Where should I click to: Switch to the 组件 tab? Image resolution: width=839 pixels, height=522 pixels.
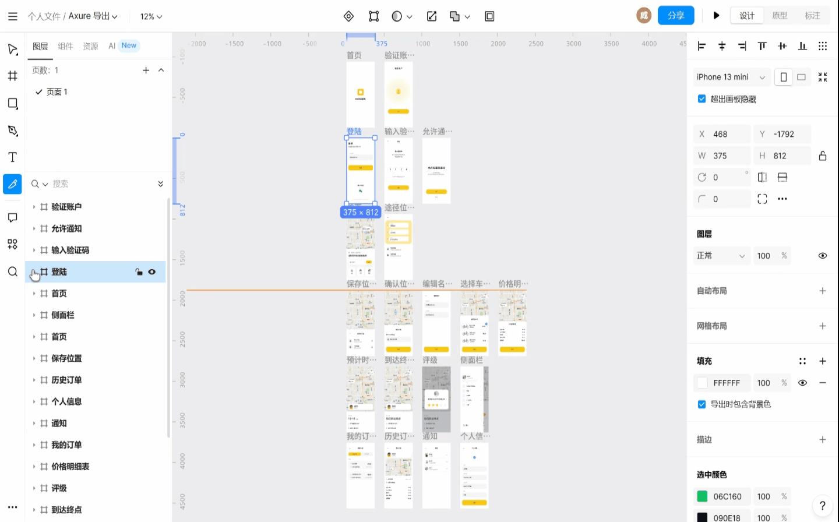pos(65,46)
